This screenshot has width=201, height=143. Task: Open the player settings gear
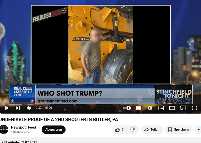[150, 108]
